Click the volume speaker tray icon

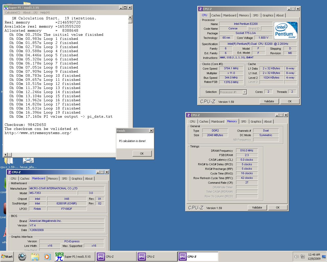pyautogui.click(x=296, y=257)
